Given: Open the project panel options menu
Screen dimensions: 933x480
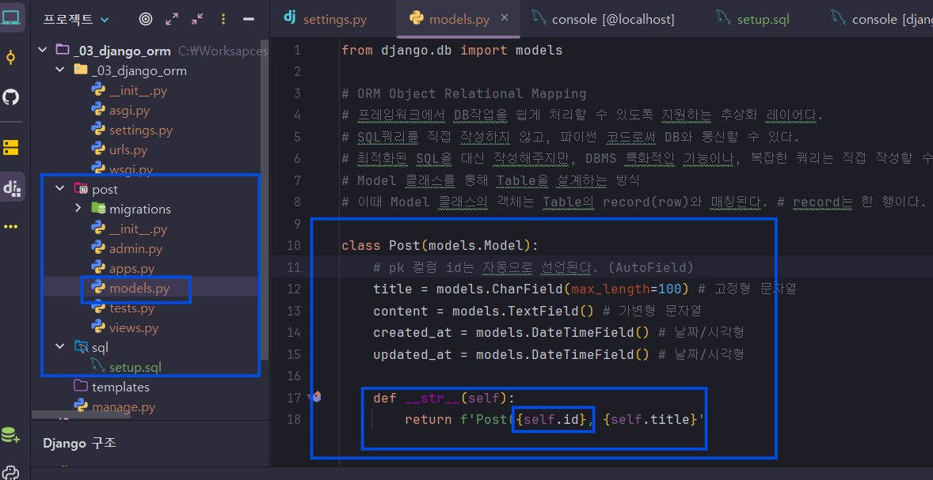Looking at the screenshot, I should click(x=223, y=19).
